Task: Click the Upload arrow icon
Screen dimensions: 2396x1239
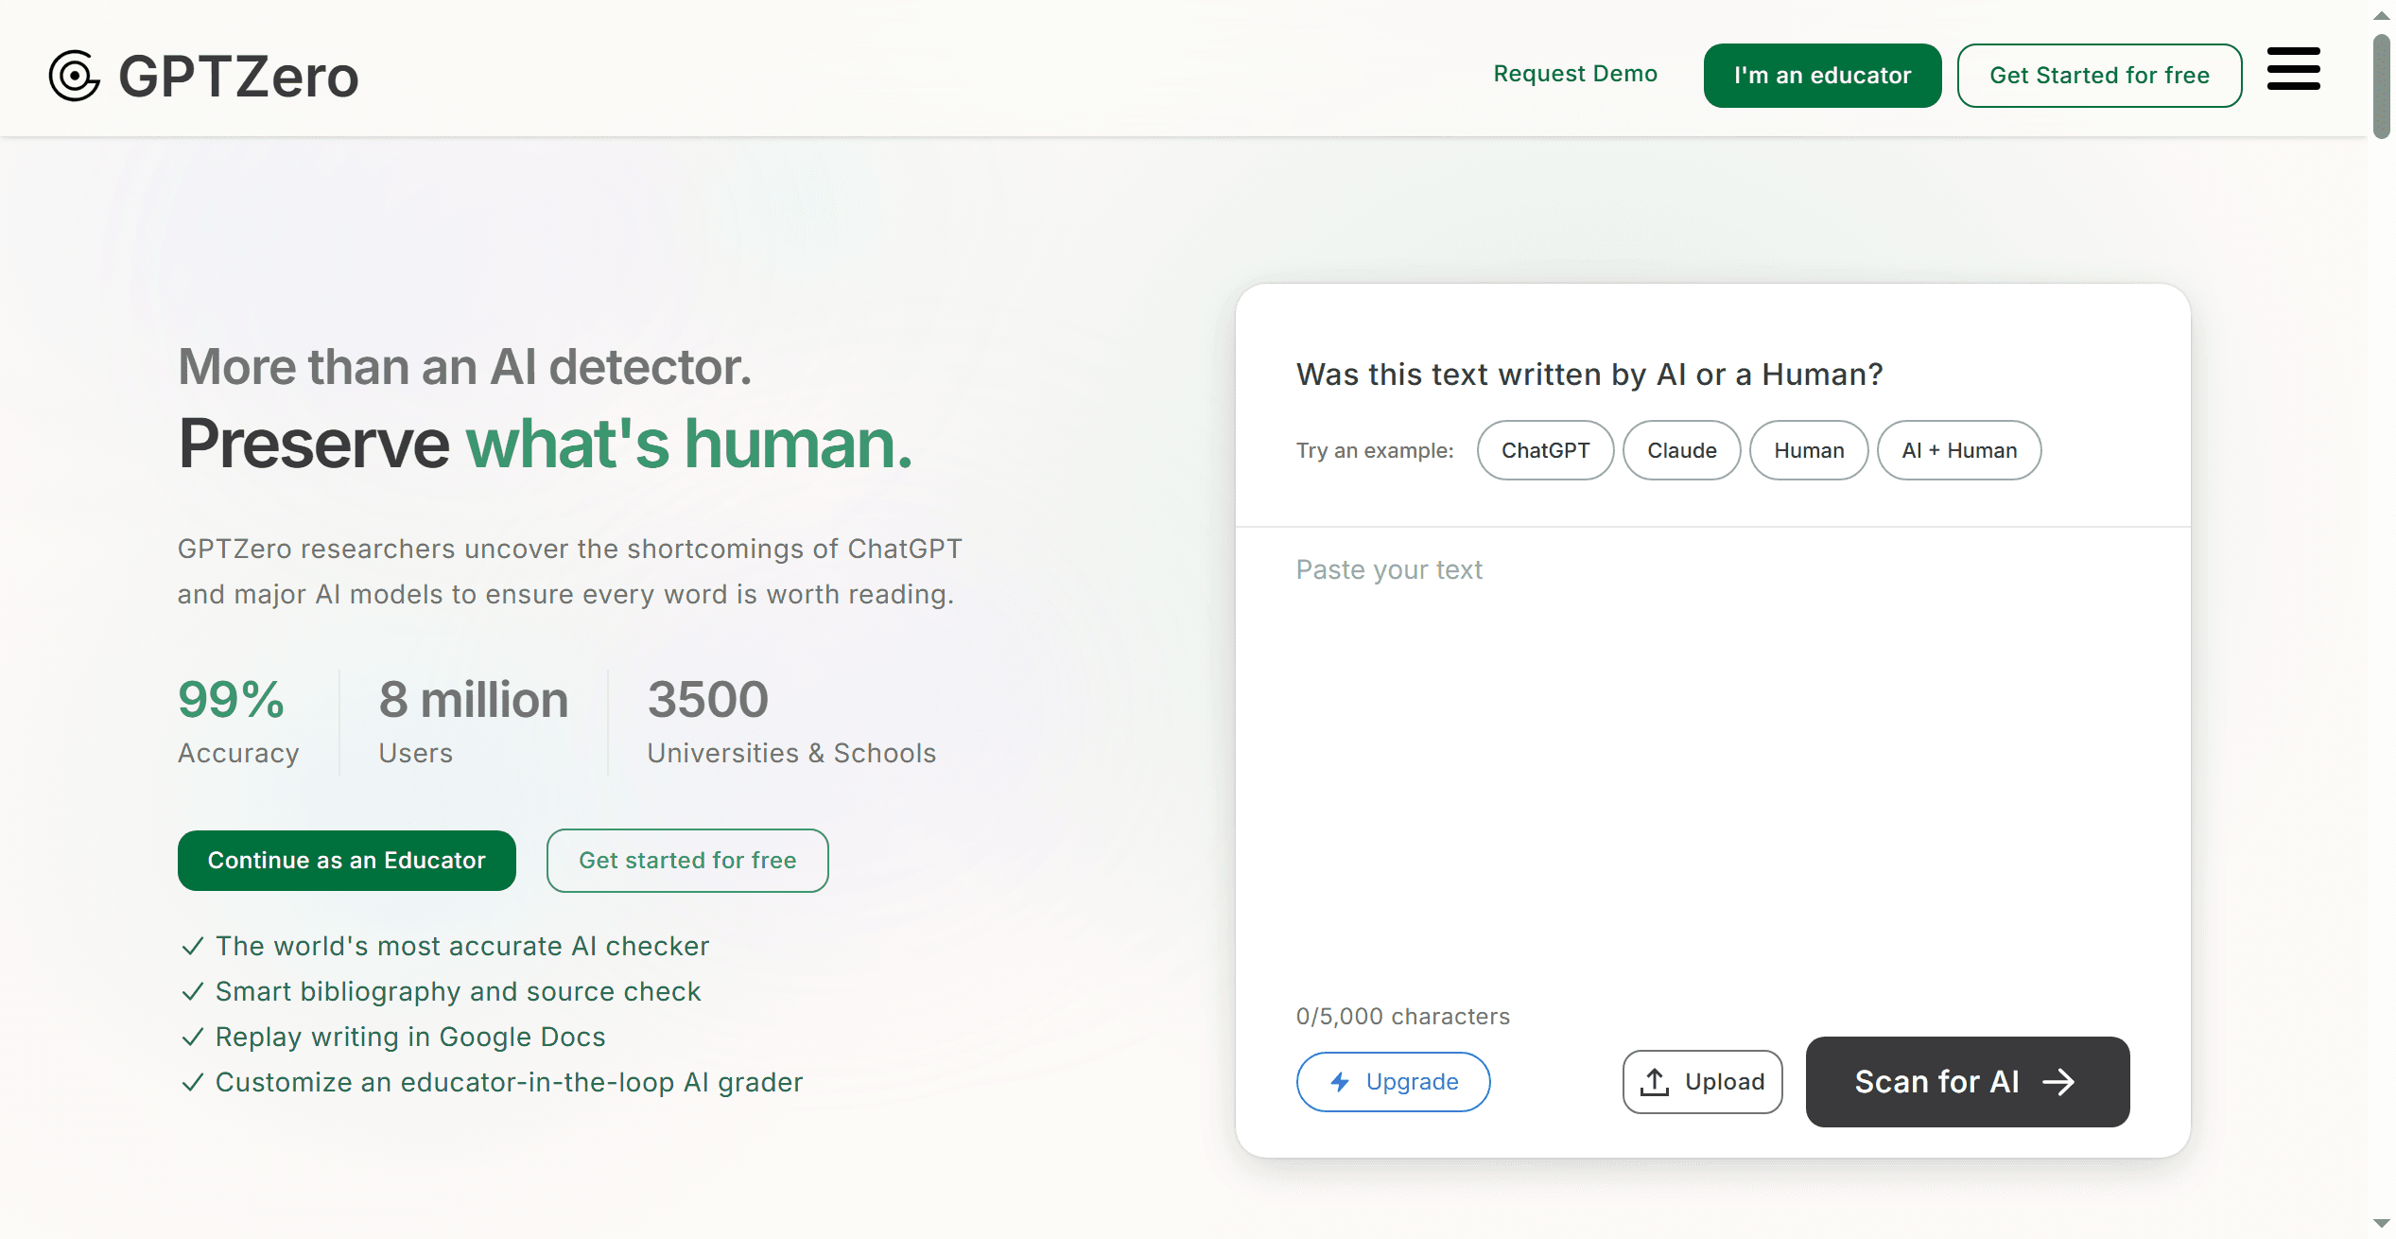Action: (1654, 1082)
